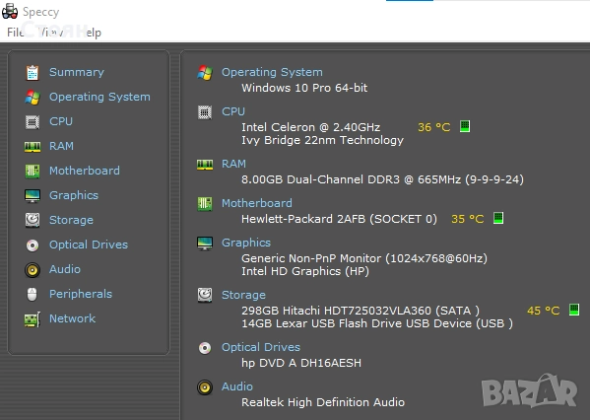The width and height of the screenshot is (590, 420).
Task: Select Motherboard in the sidebar
Action: point(85,171)
